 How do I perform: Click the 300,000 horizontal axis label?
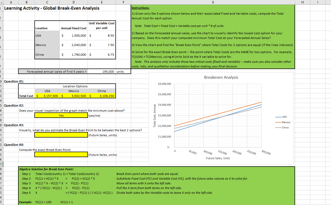(x=266, y=153)
